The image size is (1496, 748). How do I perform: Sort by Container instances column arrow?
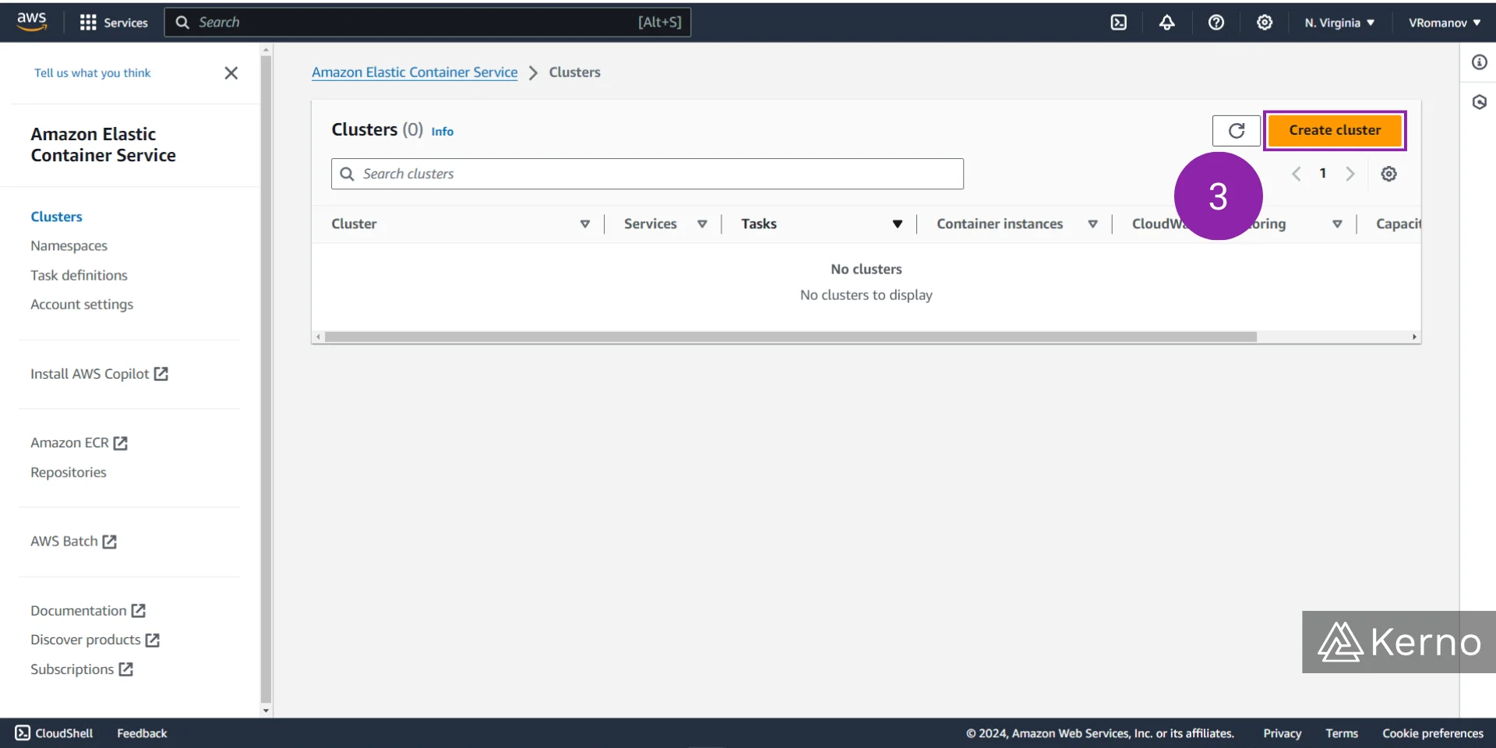pos(1092,224)
